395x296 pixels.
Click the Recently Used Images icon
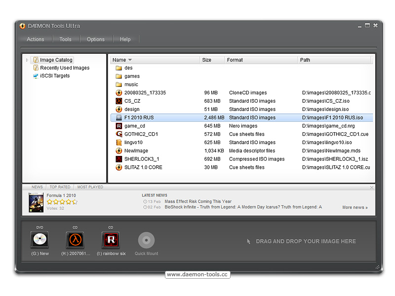[x=36, y=68]
